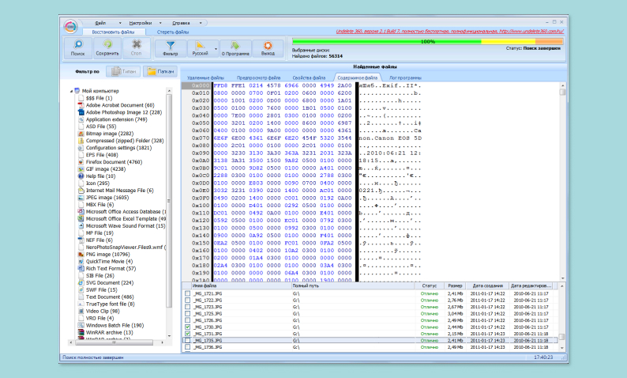Click the Adobe Acrobat Document type icon

81,105
